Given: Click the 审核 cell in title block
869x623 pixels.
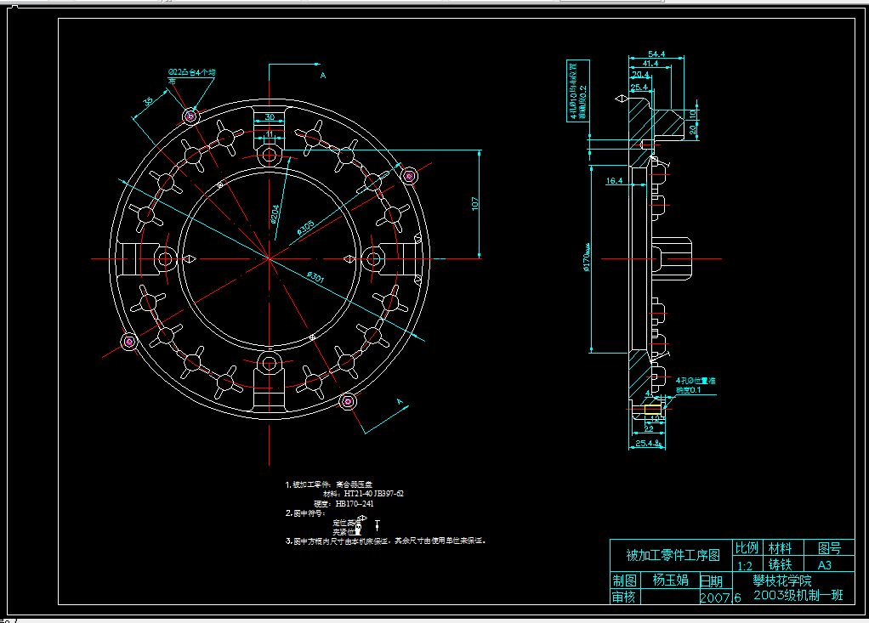Looking at the screenshot, I should (625, 597).
